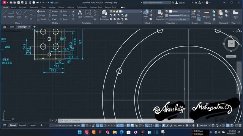This screenshot has width=243, height=136.
Task: Add a new layout with plus button
Action: [x=41, y=125]
